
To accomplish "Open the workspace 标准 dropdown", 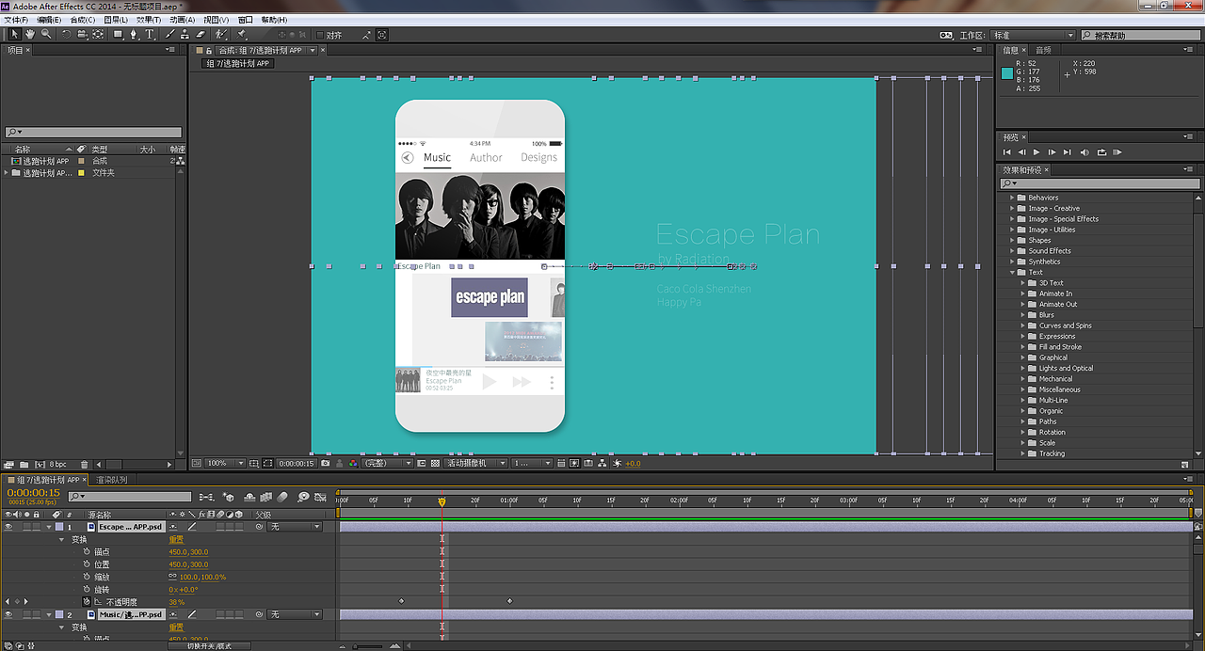I will [1032, 36].
